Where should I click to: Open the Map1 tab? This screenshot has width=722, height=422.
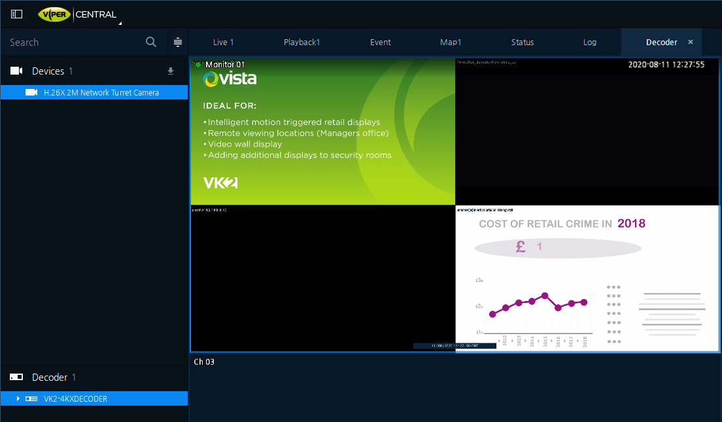pos(451,43)
